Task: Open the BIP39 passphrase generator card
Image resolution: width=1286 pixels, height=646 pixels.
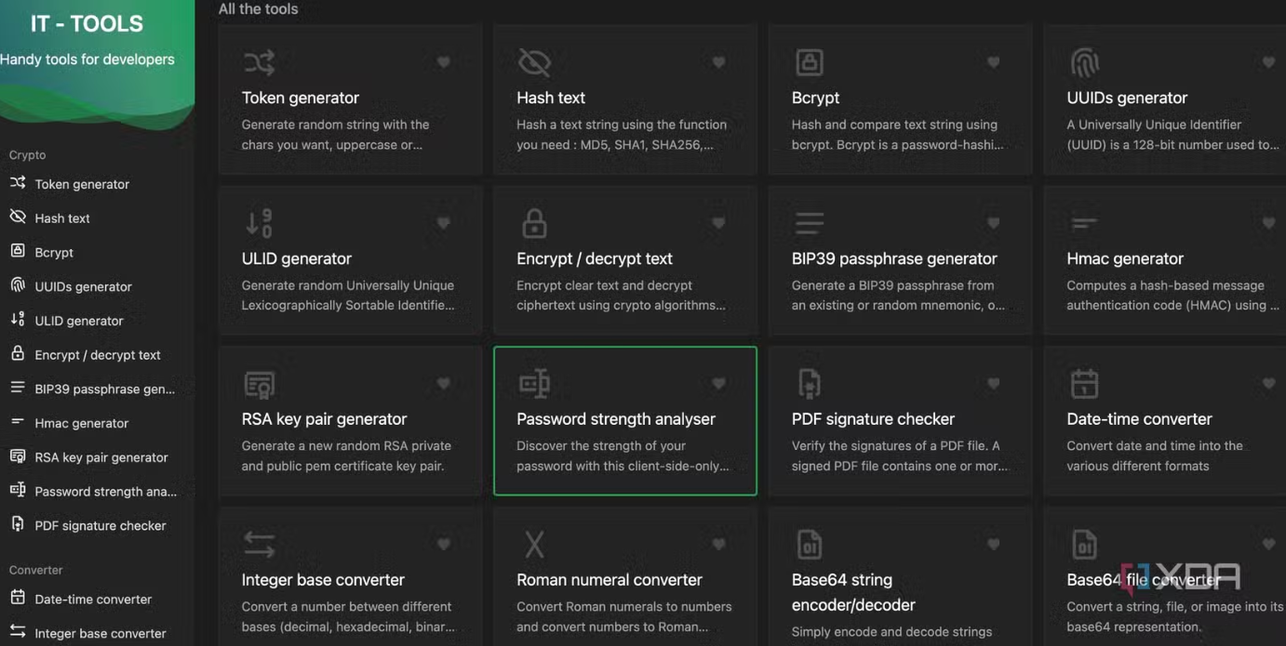Action: coord(899,260)
